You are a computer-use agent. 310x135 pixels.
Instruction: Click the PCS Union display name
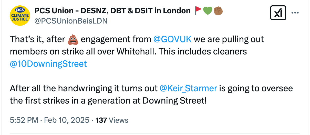point(112,11)
